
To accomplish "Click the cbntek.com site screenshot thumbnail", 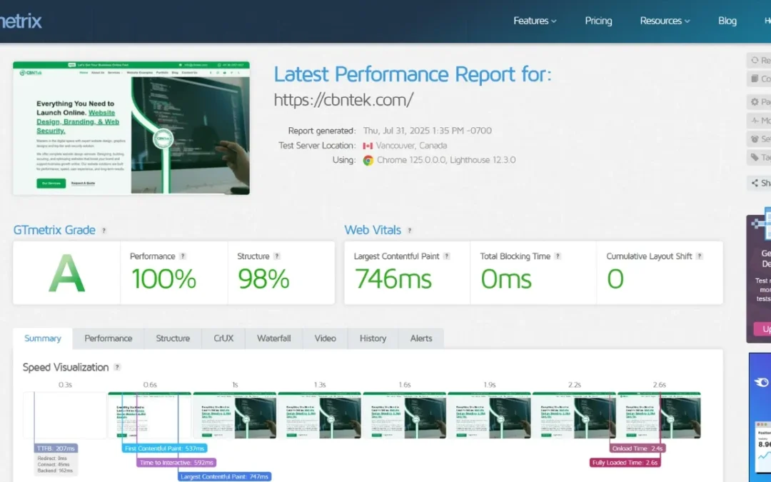I will [131, 128].
